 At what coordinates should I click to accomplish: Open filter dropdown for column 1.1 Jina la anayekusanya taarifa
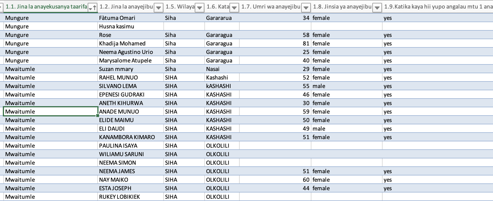point(93,8)
